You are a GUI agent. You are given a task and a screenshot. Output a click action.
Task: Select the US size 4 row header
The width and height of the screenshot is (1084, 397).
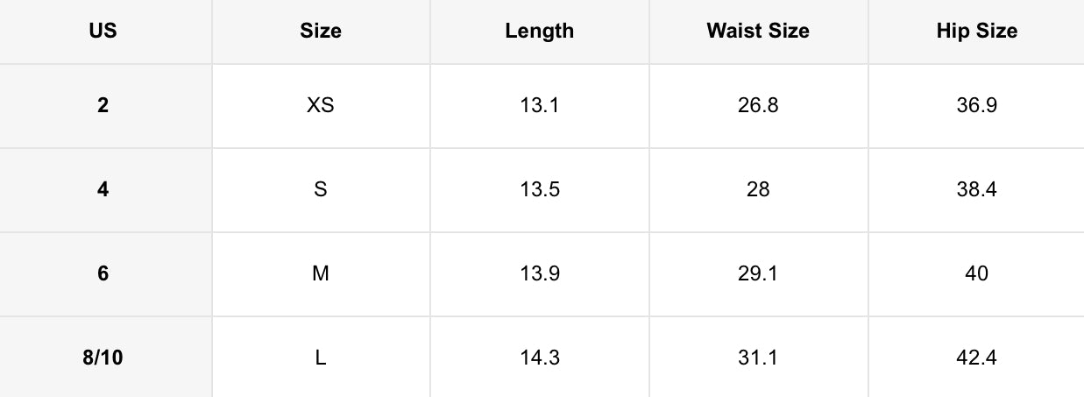103,190
